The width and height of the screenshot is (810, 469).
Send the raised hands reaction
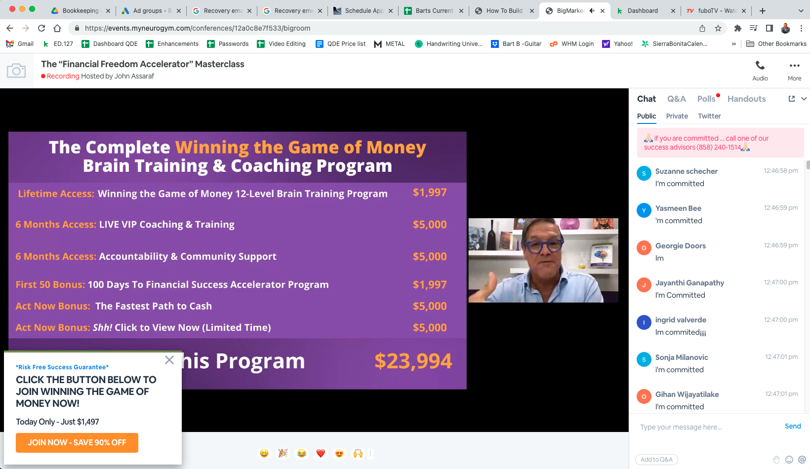358,453
